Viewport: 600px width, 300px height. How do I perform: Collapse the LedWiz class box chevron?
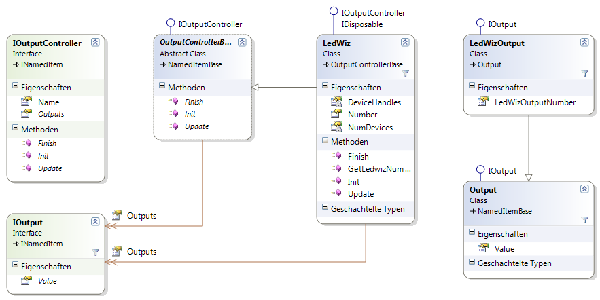(x=405, y=42)
